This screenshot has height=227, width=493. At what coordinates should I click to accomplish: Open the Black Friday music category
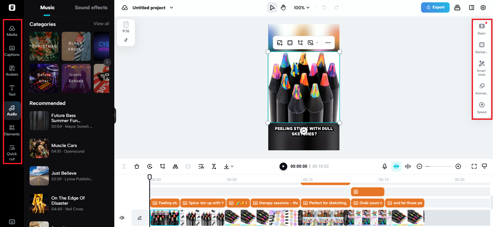click(x=76, y=46)
